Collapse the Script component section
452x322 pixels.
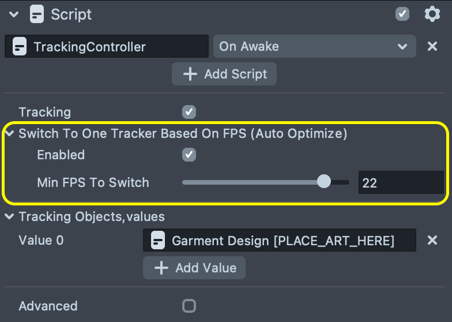(14, 14)
